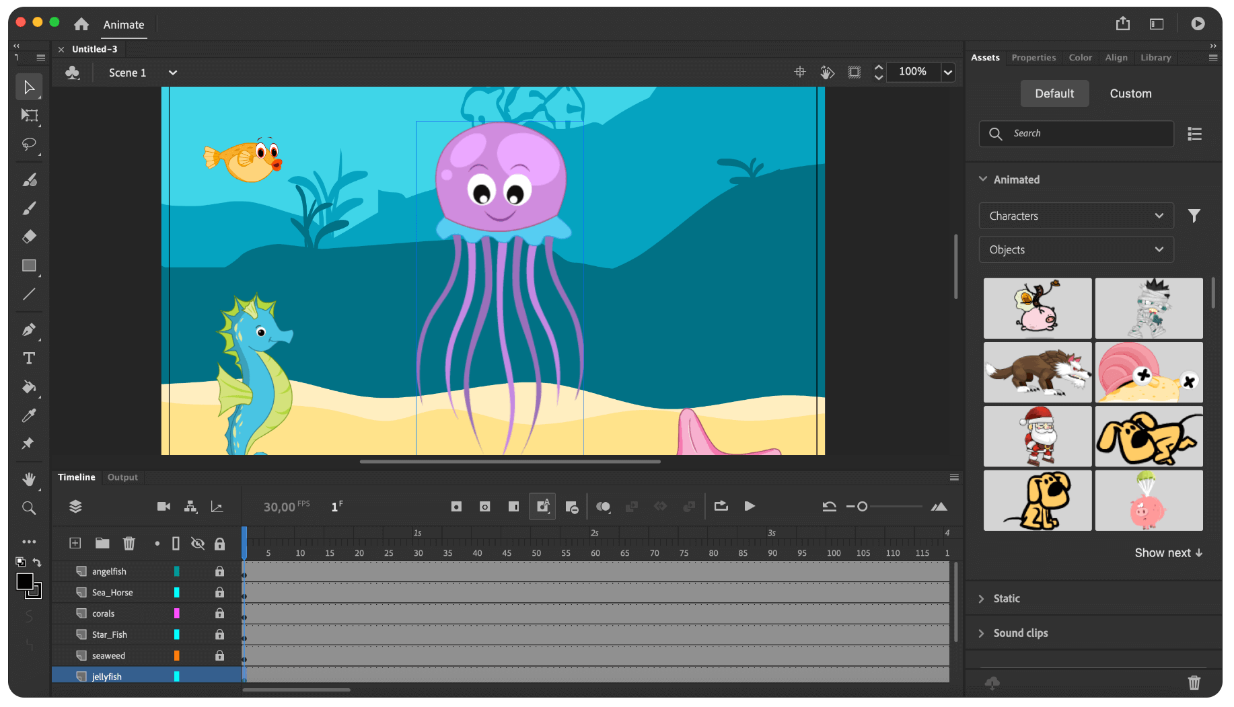The height and width of the screenshot is (707, 1234).
Task: Select the Paint Bucket tool
Action: pos(29,387)
